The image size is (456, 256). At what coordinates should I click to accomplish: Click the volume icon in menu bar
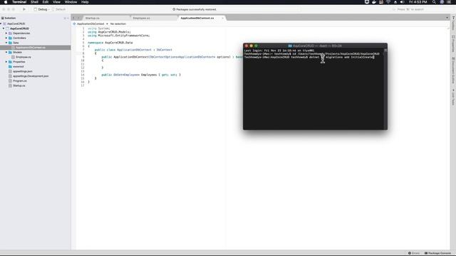(x=402, y=2)
